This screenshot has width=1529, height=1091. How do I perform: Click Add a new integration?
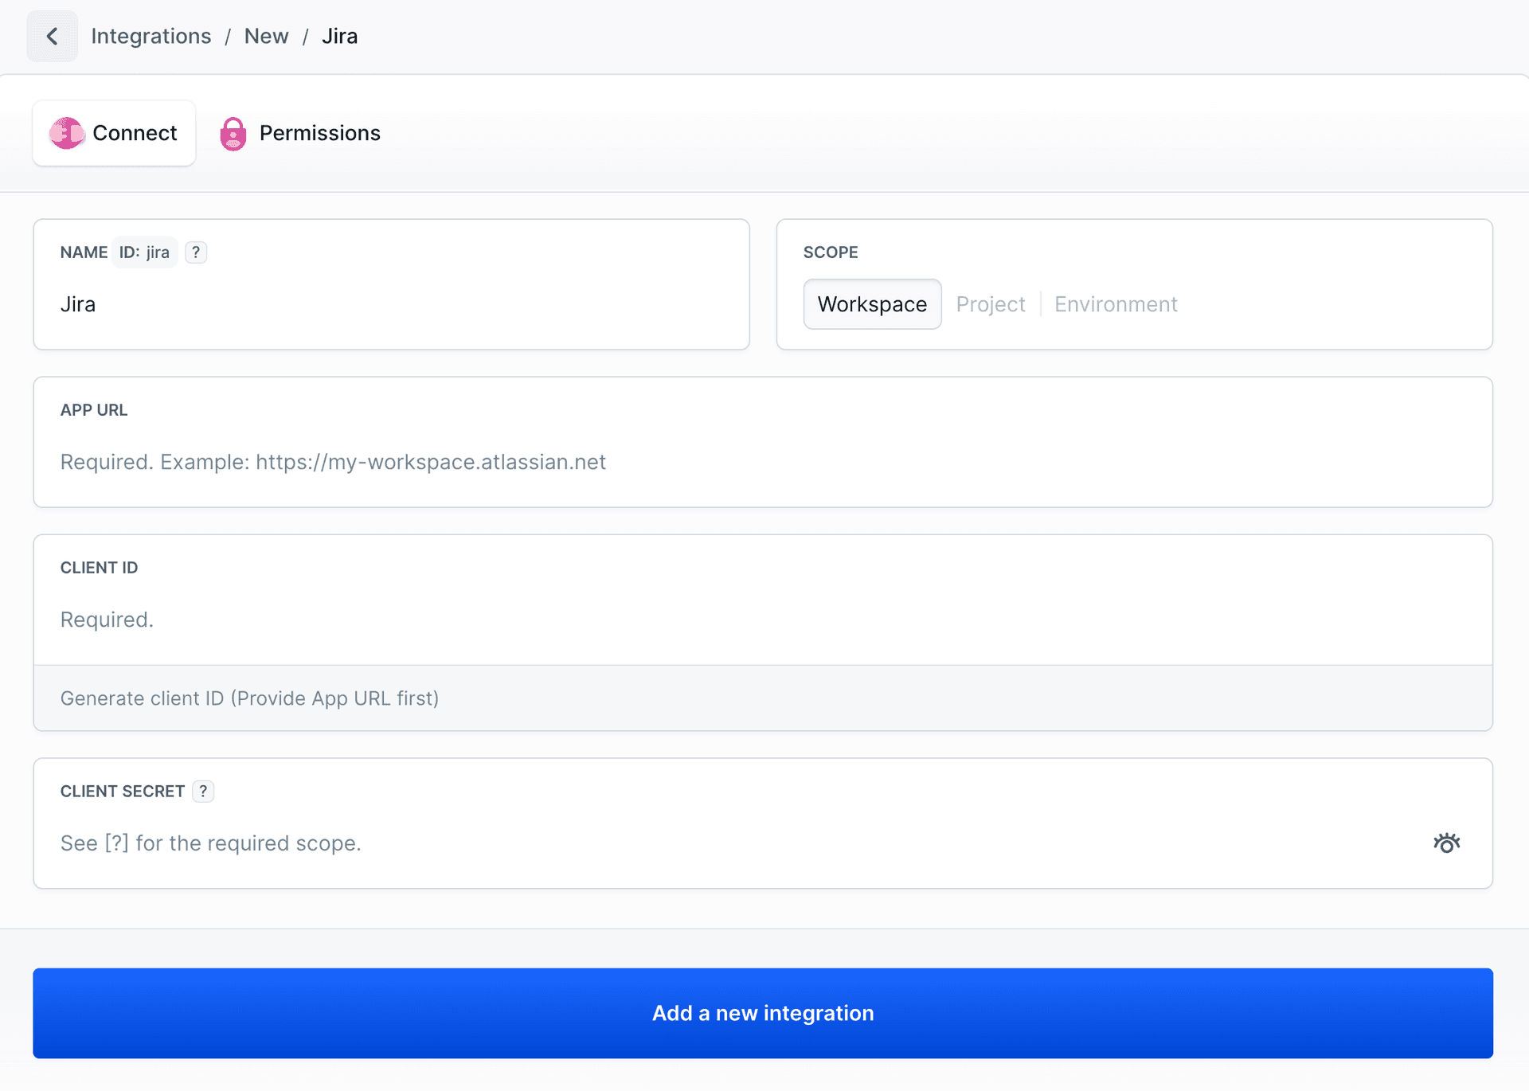tap(763, 1013)
